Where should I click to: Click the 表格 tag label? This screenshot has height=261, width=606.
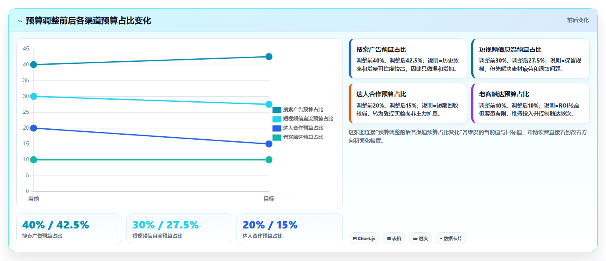pos(397,239)
